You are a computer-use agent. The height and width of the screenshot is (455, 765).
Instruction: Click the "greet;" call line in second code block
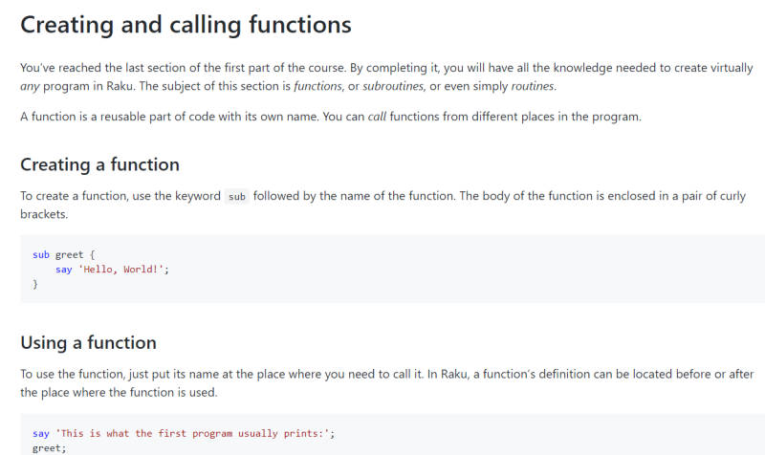click(x=50, y=448)
